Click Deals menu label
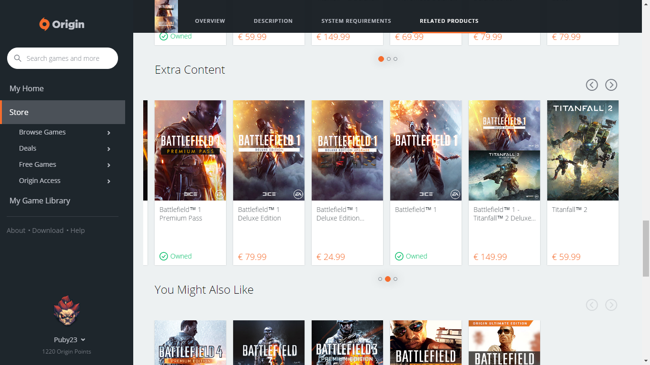The width and height of the screenshot is (650, 365). (28, 148)
